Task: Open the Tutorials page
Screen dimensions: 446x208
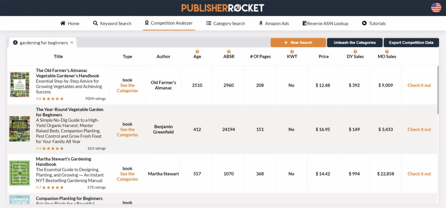Action: [374, 23]
